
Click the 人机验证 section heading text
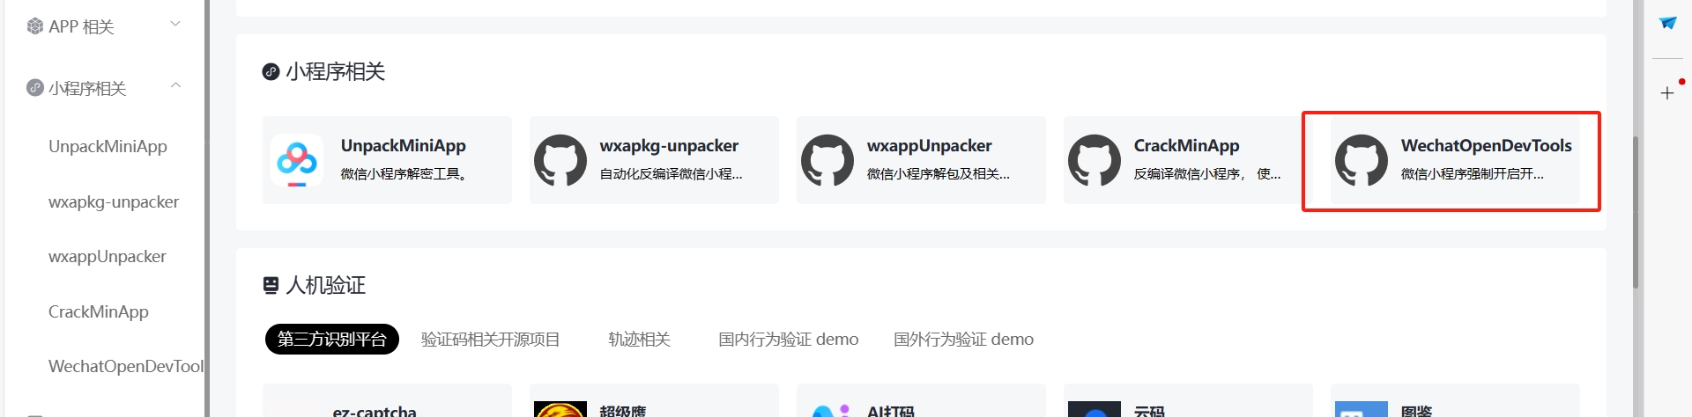coord(325,285)
